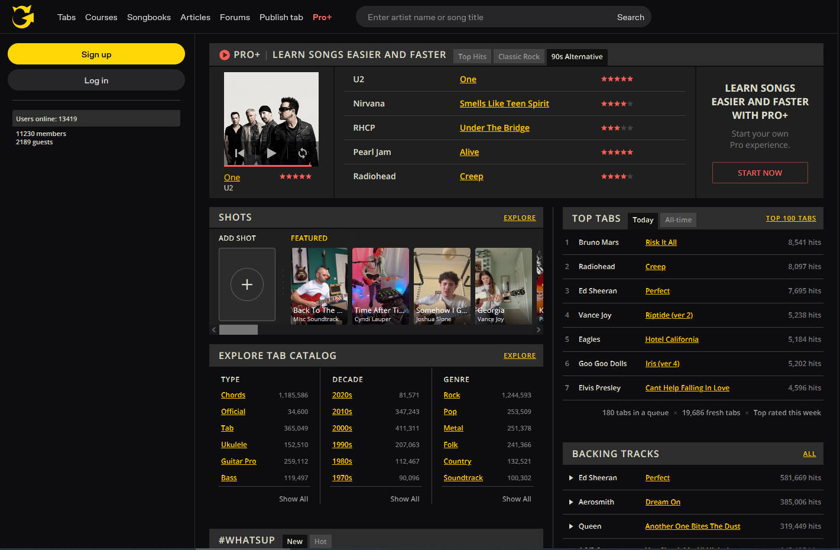
Task: Open the Songbooks menu item
Action: click(x=149, y=17)
